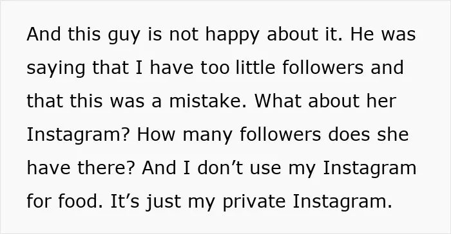Click the word "He" after "about it."
This screenshot has height=234, width=451.
point(362,34)
